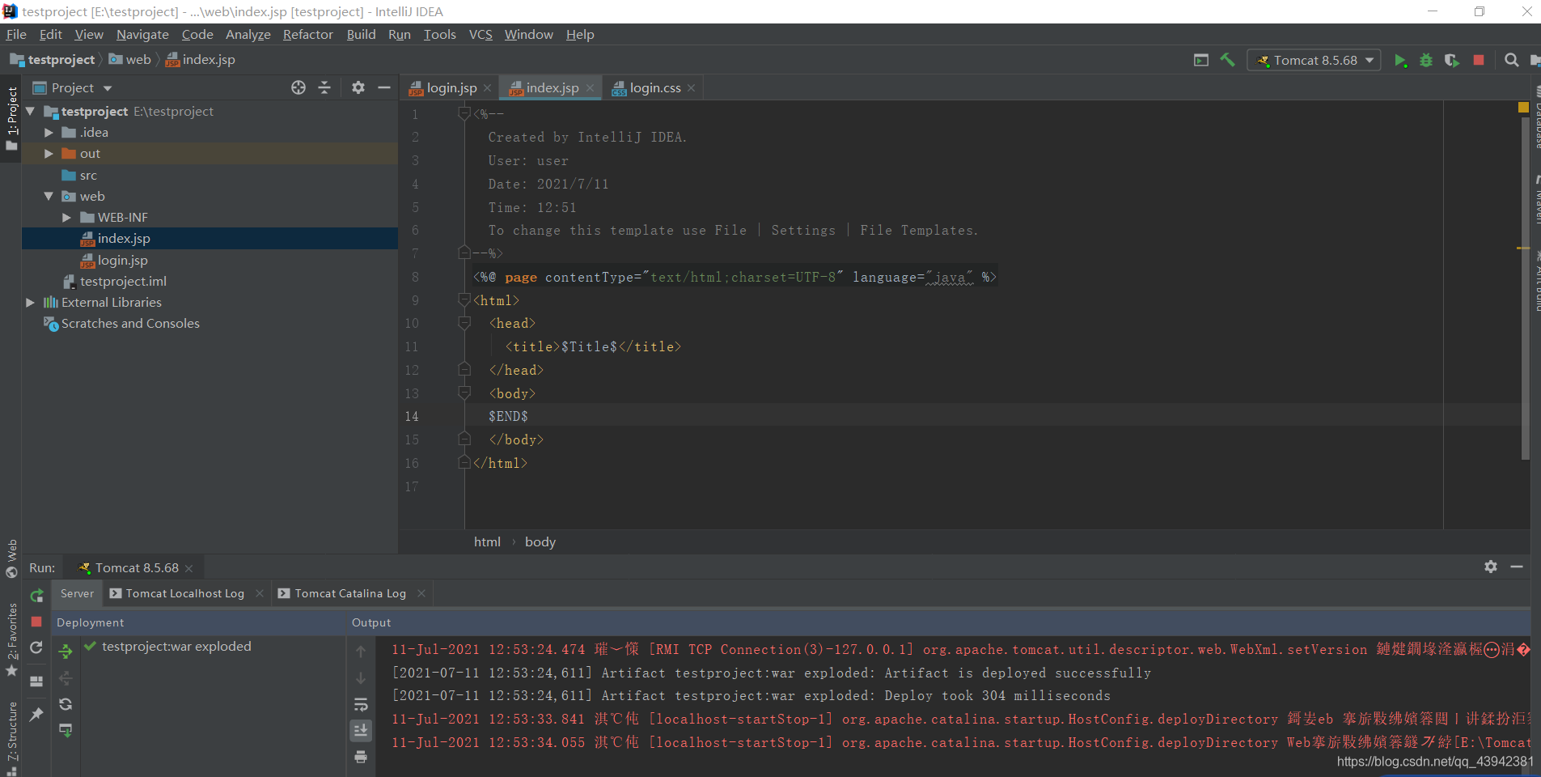Viewport: 1541px width, 777px height.
Task: Select Scratches and Consoles node
Action: [x=130, y=324]
